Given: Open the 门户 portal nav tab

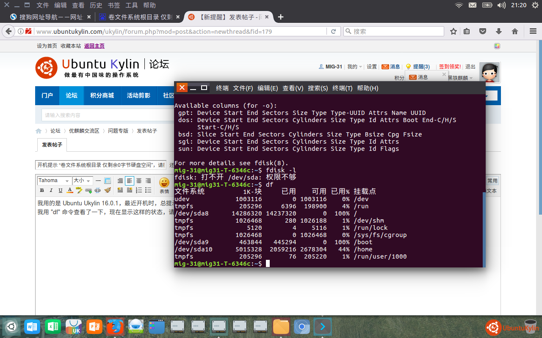Looking at the screenshot, I should [47, 95].
